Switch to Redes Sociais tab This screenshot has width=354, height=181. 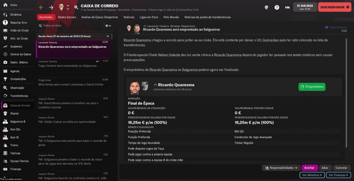pyautogui.click(x=67, y=17)
